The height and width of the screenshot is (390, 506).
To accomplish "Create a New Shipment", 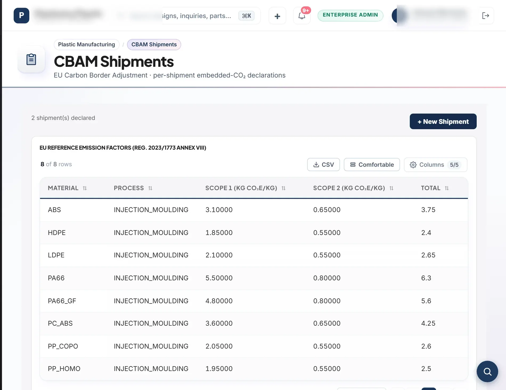I will click(x=443, y=121).
